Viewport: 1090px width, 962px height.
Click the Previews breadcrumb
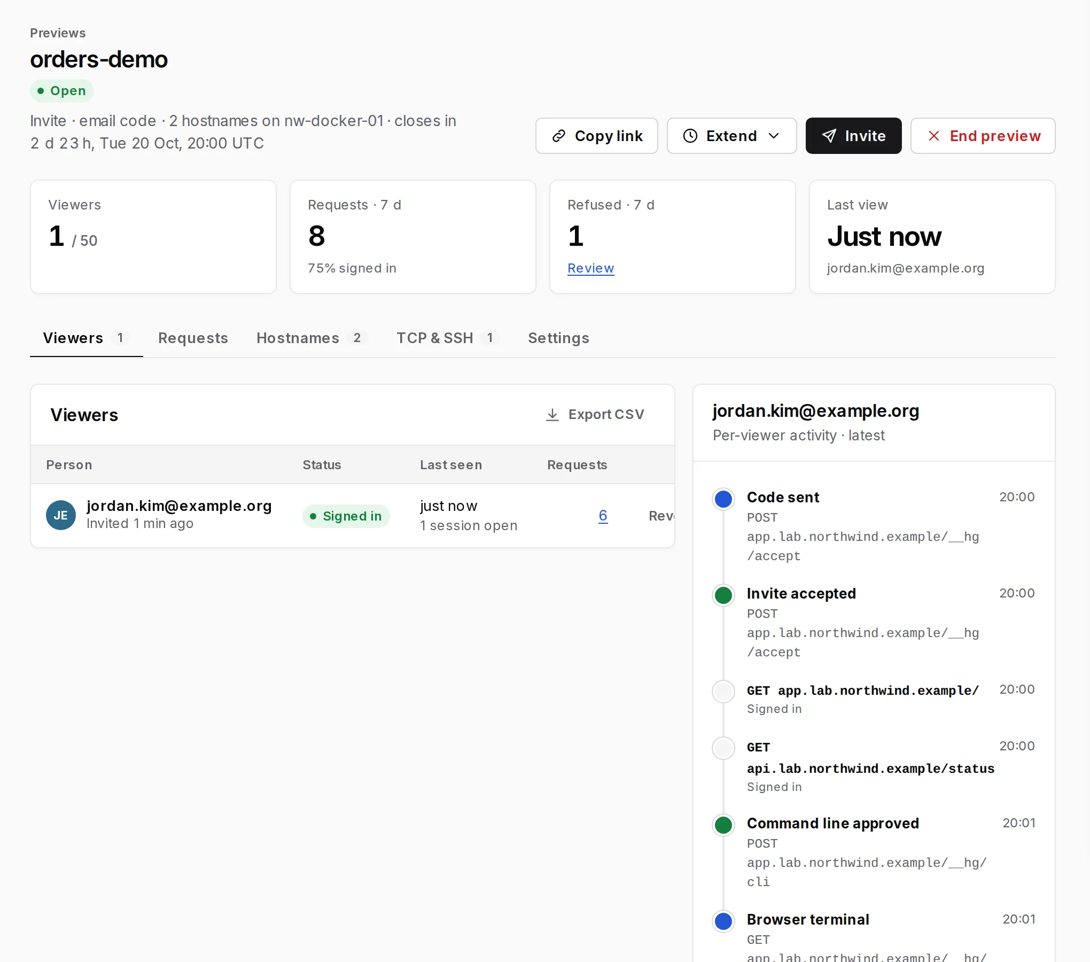point(58,33)
